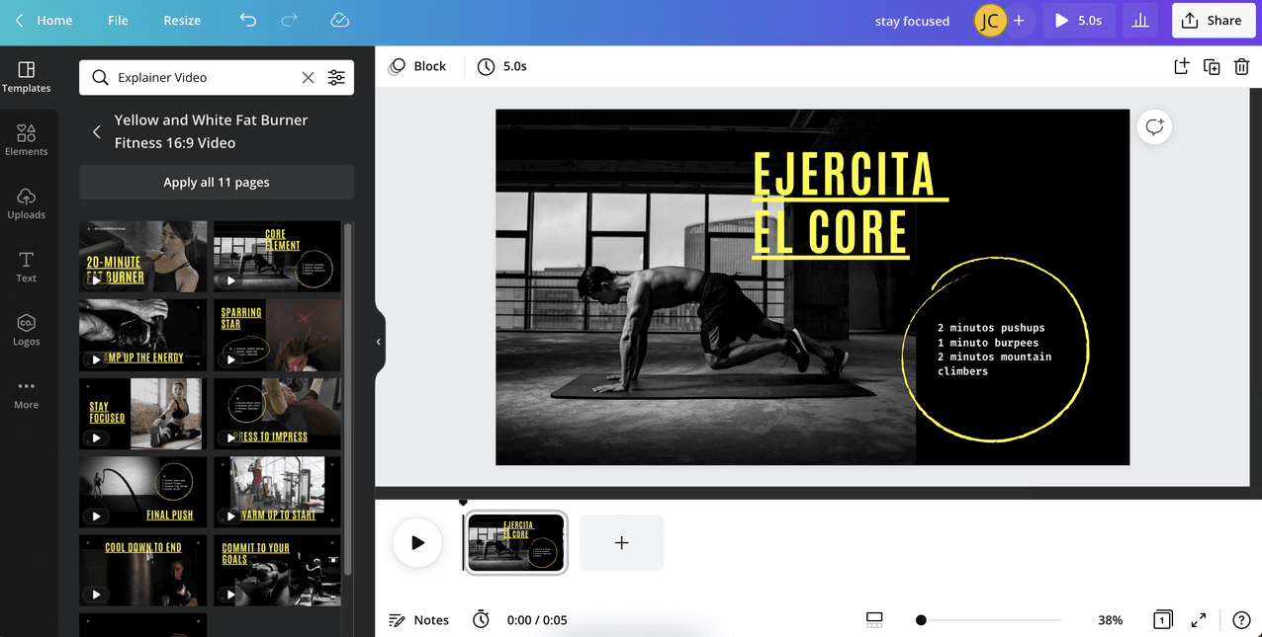Select the Cool Down To End thumbnail
This screenshot has height=637, width=1262.
143,571
